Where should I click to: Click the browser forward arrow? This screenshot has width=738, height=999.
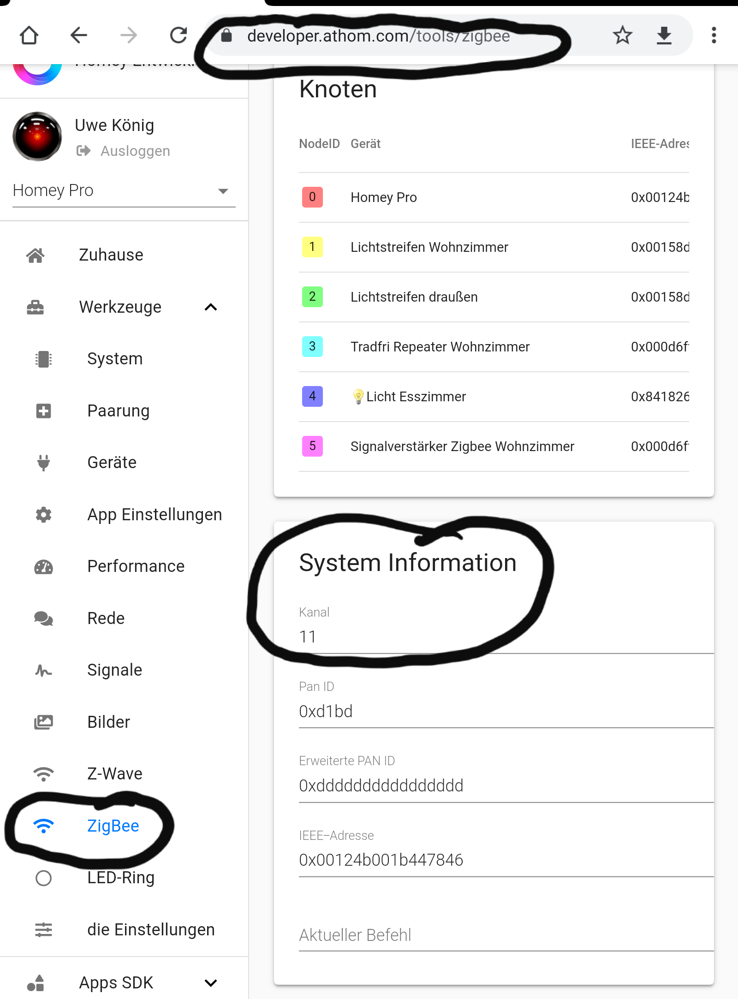129,35
